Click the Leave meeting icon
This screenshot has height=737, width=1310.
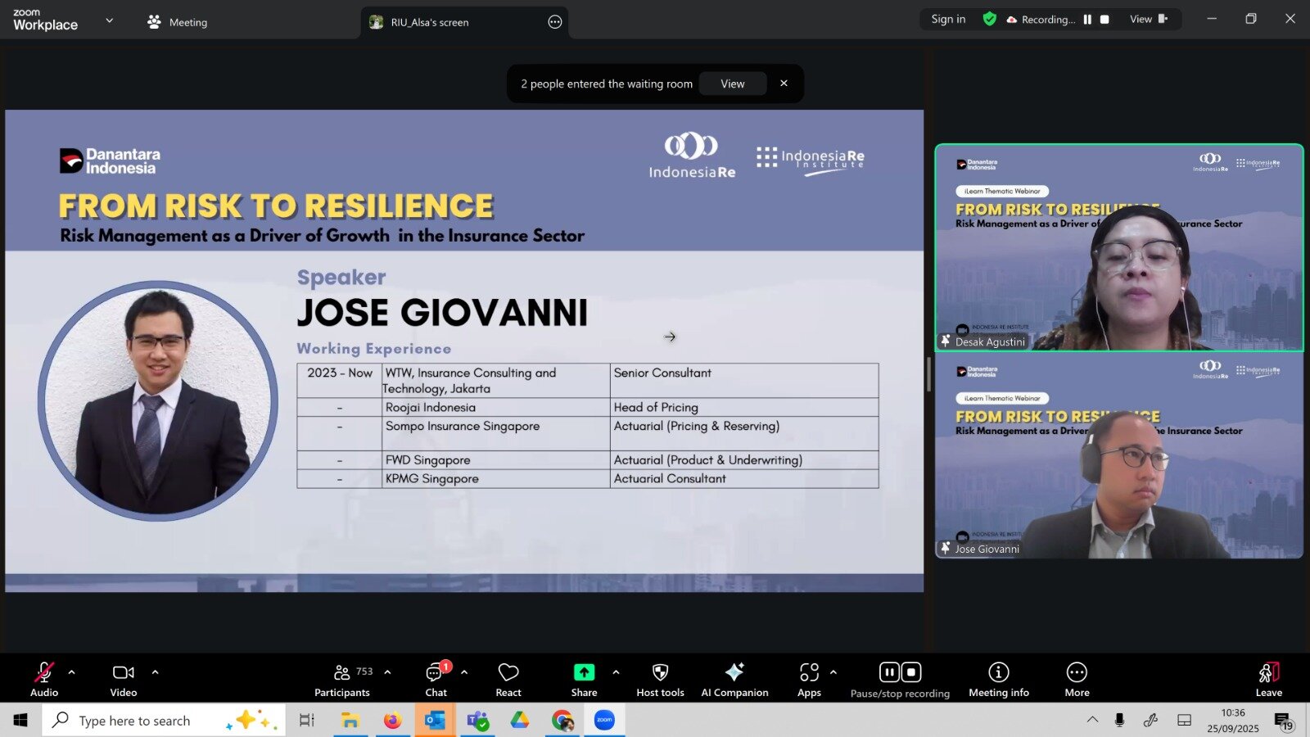click(x=1268, y=672)
